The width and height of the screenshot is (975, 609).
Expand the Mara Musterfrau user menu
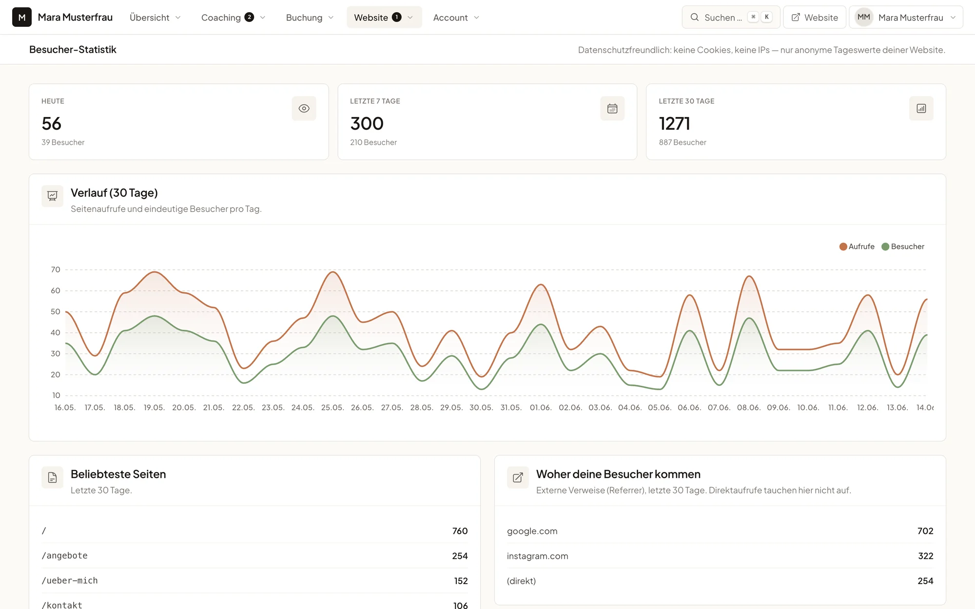906,18
